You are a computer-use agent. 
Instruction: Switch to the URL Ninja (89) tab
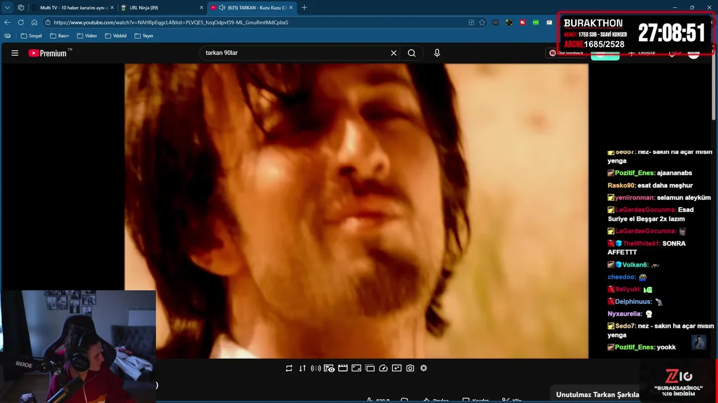coord(162,7)
